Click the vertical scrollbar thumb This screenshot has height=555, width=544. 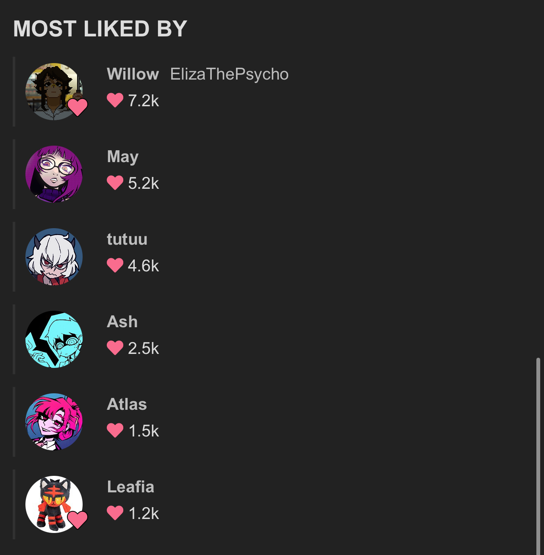pyautogui.click(x=538, y=456)
